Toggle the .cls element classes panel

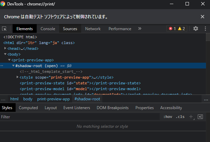coord(180,117)
